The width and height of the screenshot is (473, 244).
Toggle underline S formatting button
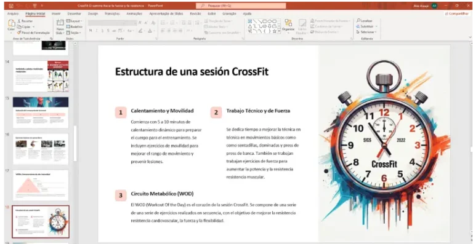(102, 31)
